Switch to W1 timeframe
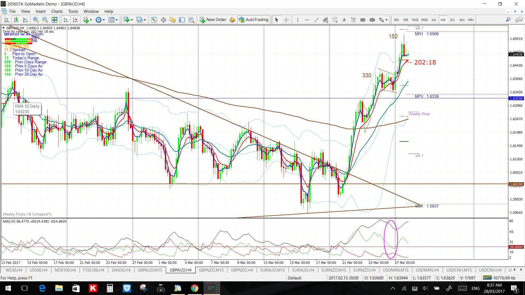 point(462,20)
